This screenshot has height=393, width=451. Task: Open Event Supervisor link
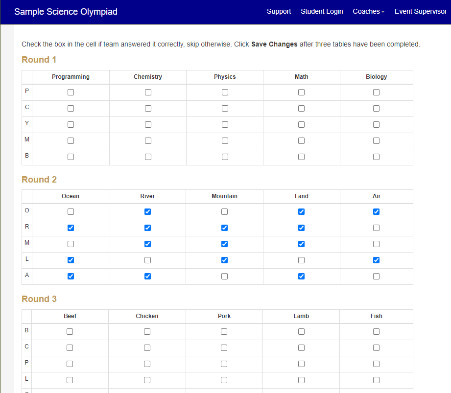pyautogui.click(x=421, y=11)
